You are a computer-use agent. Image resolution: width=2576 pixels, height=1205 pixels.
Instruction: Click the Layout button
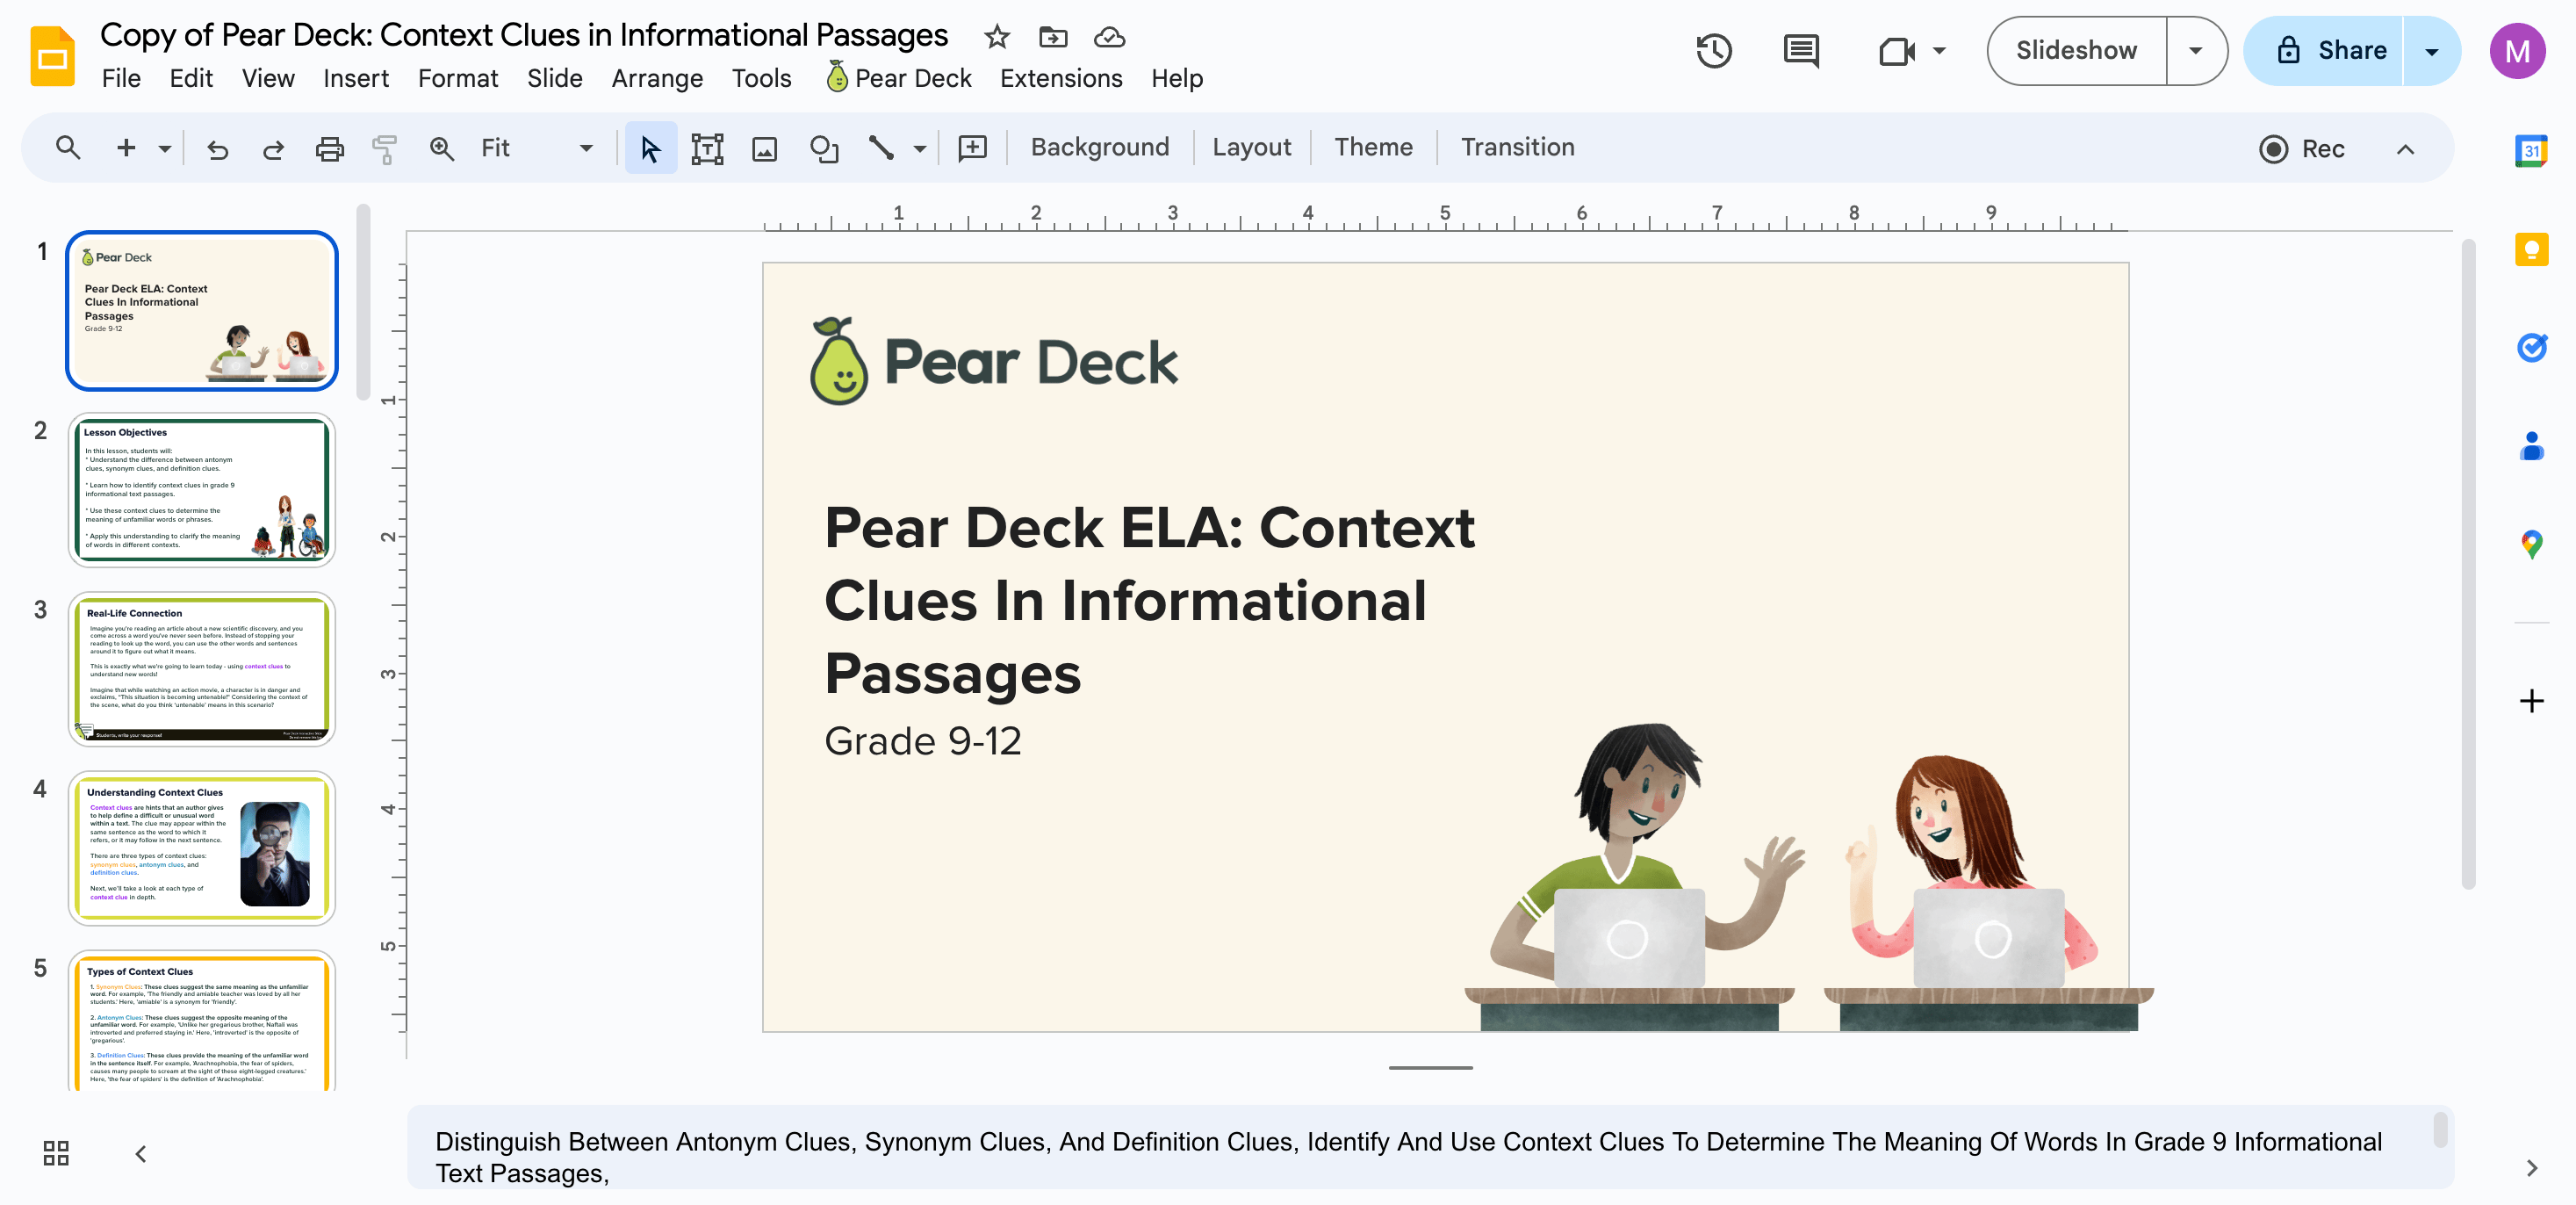coord(1251,147)
